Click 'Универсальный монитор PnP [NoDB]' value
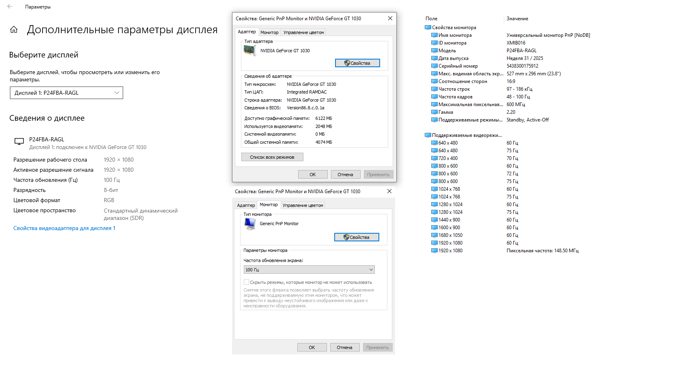Image resolution: width=675 pixels, height=392 pixels. click(x=548, y=35)
